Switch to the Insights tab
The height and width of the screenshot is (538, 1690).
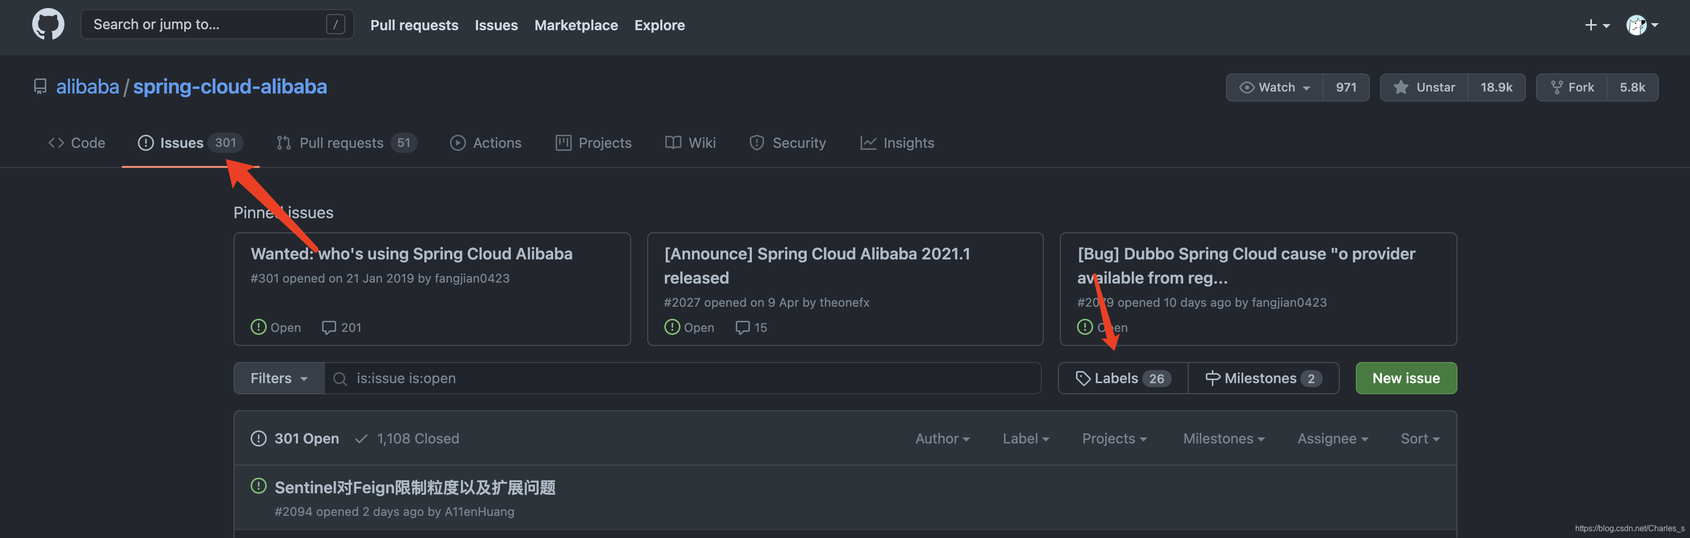coord(897,143)
